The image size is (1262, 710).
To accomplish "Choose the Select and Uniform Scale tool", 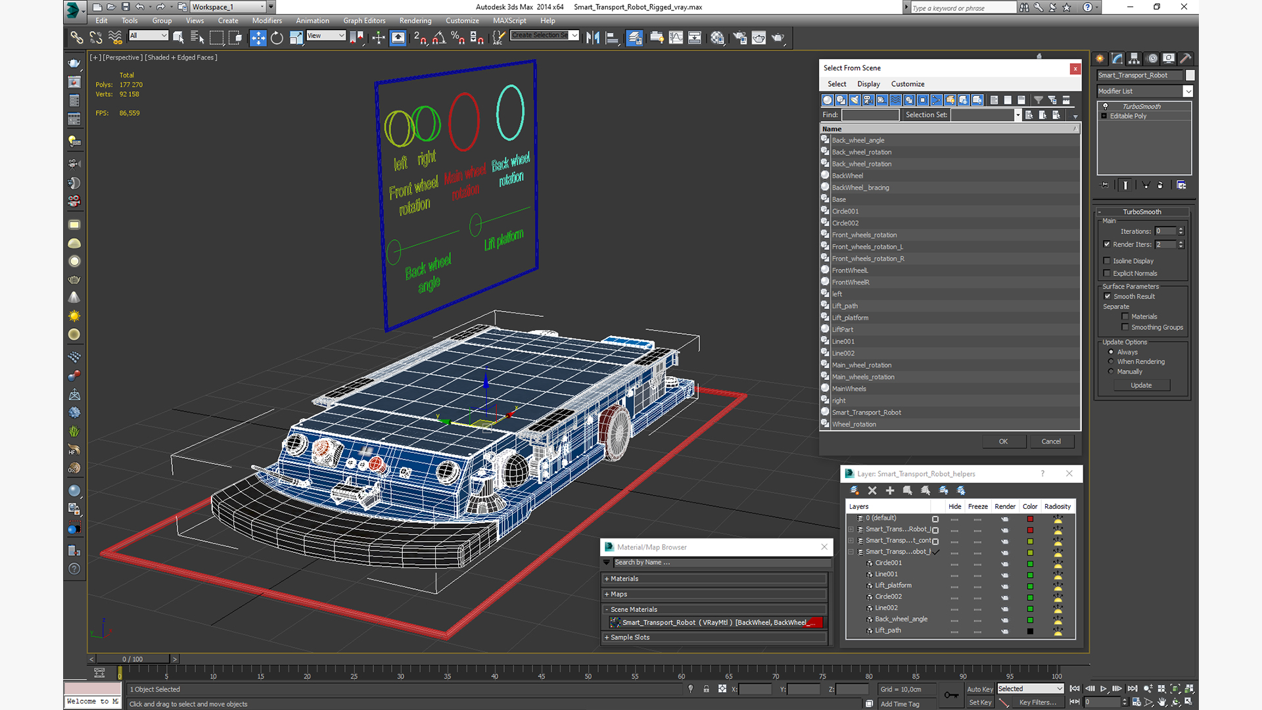I will click(296, 37).
